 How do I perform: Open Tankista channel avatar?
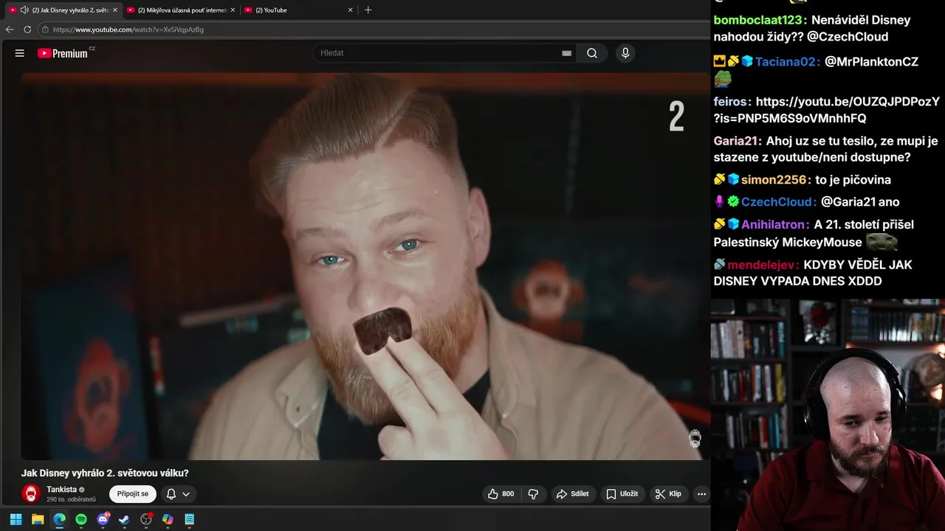point(30,494)
